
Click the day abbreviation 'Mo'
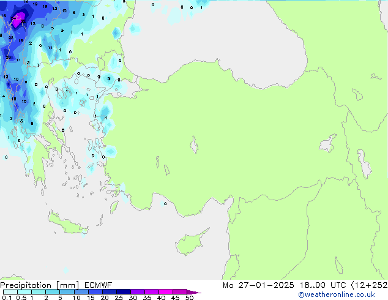(x=228, y=285)
